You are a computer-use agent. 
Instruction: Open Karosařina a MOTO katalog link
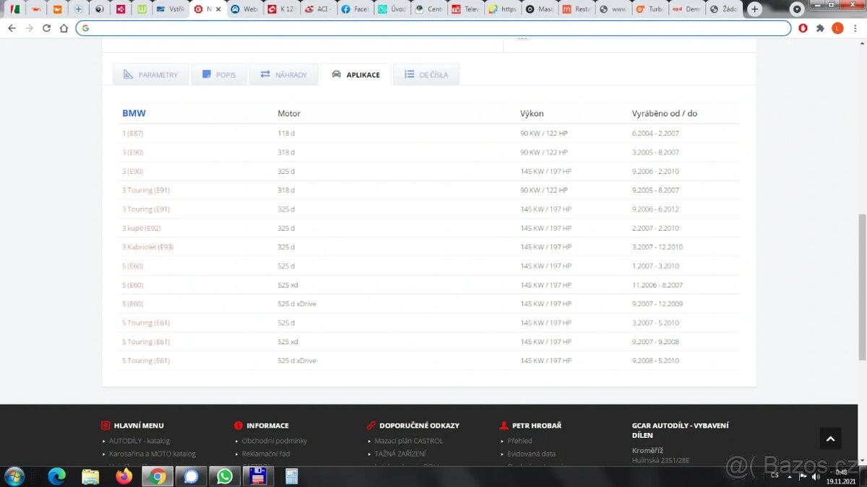(152, 454)
